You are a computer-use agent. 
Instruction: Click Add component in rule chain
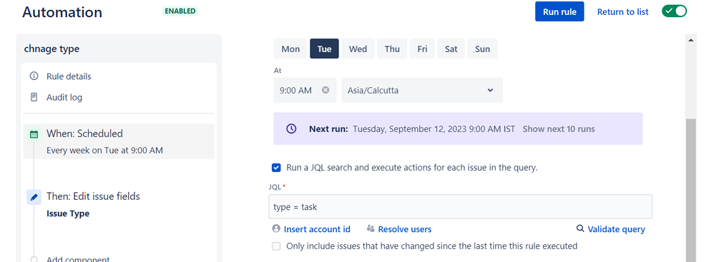(78, 260)
